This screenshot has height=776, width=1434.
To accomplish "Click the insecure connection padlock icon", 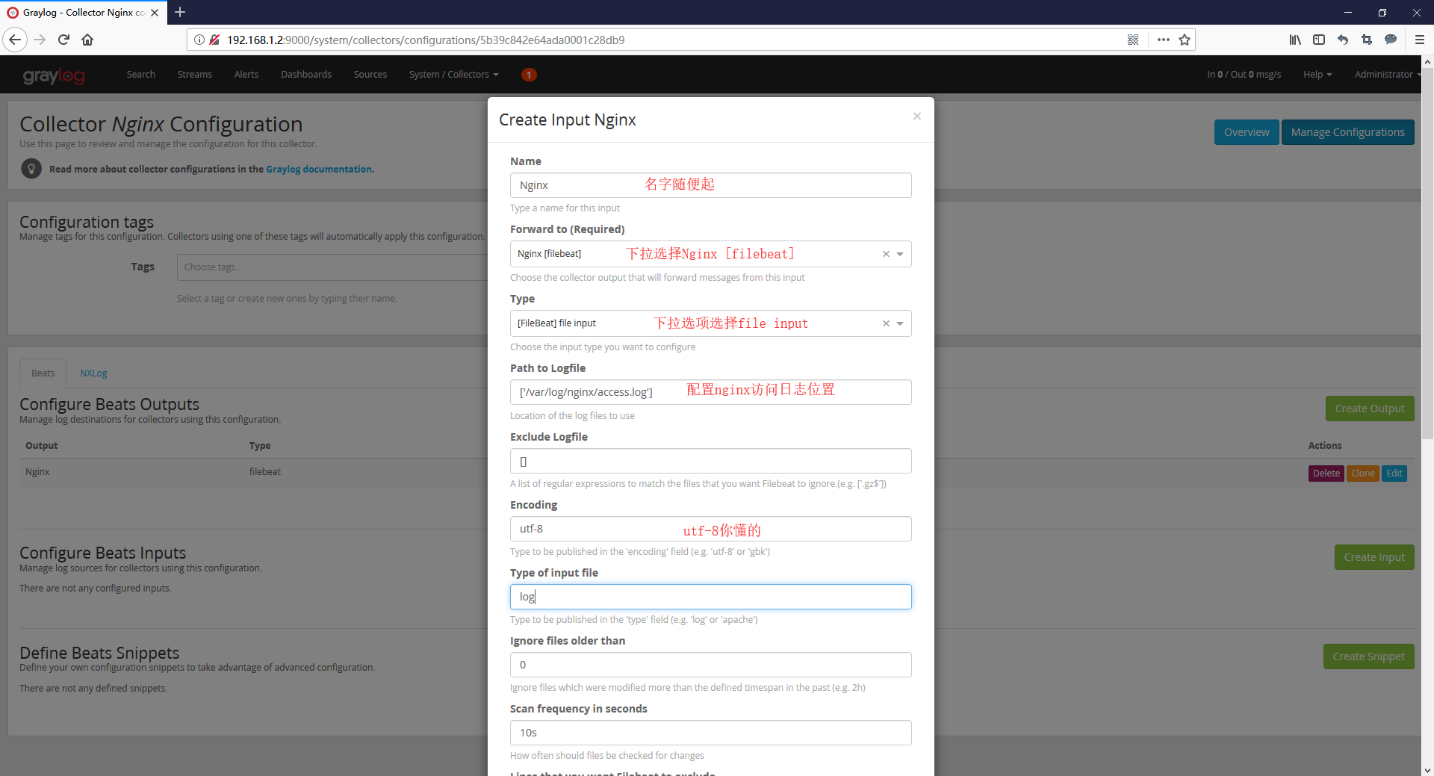I will click(214, 40).
